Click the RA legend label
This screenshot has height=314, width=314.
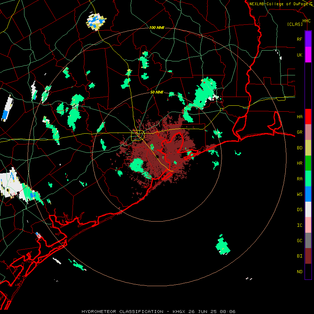(x=299, y=179)
